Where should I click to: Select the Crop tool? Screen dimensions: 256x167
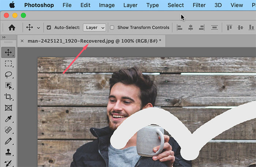[x=8, y=97]
